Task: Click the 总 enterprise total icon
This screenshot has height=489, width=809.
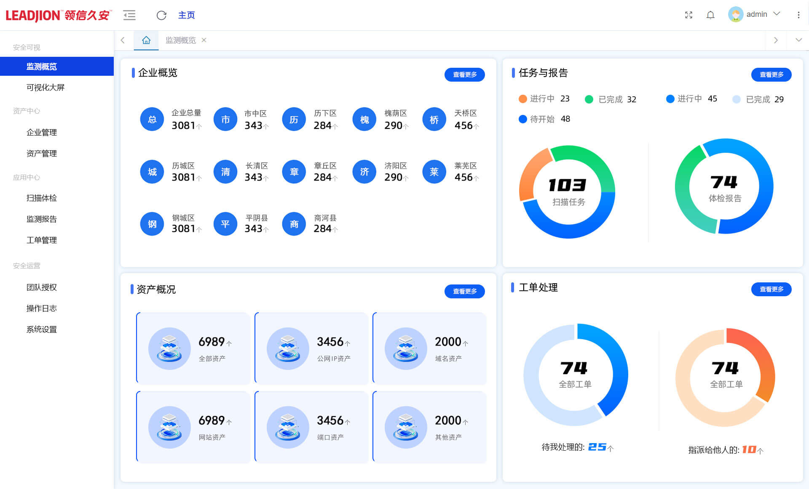Action: (152, 120)
